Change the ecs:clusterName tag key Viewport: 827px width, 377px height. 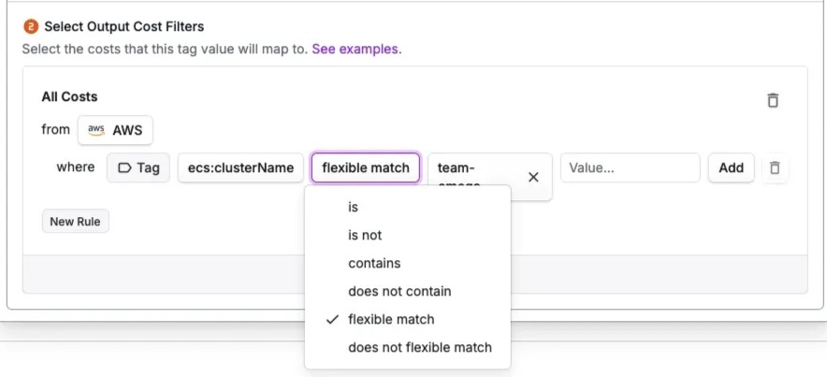[240, 167]
